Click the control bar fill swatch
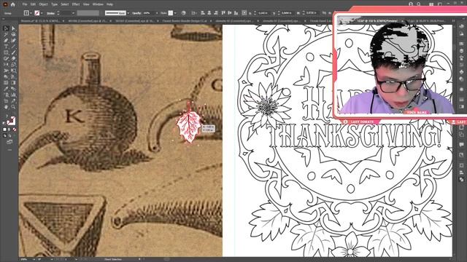The height and width of the screenshot is (262, 467). [26, 13]
